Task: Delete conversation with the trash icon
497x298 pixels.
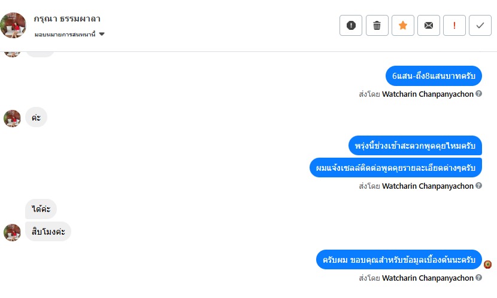Action: pyautogui.click(x=377, y=25)
